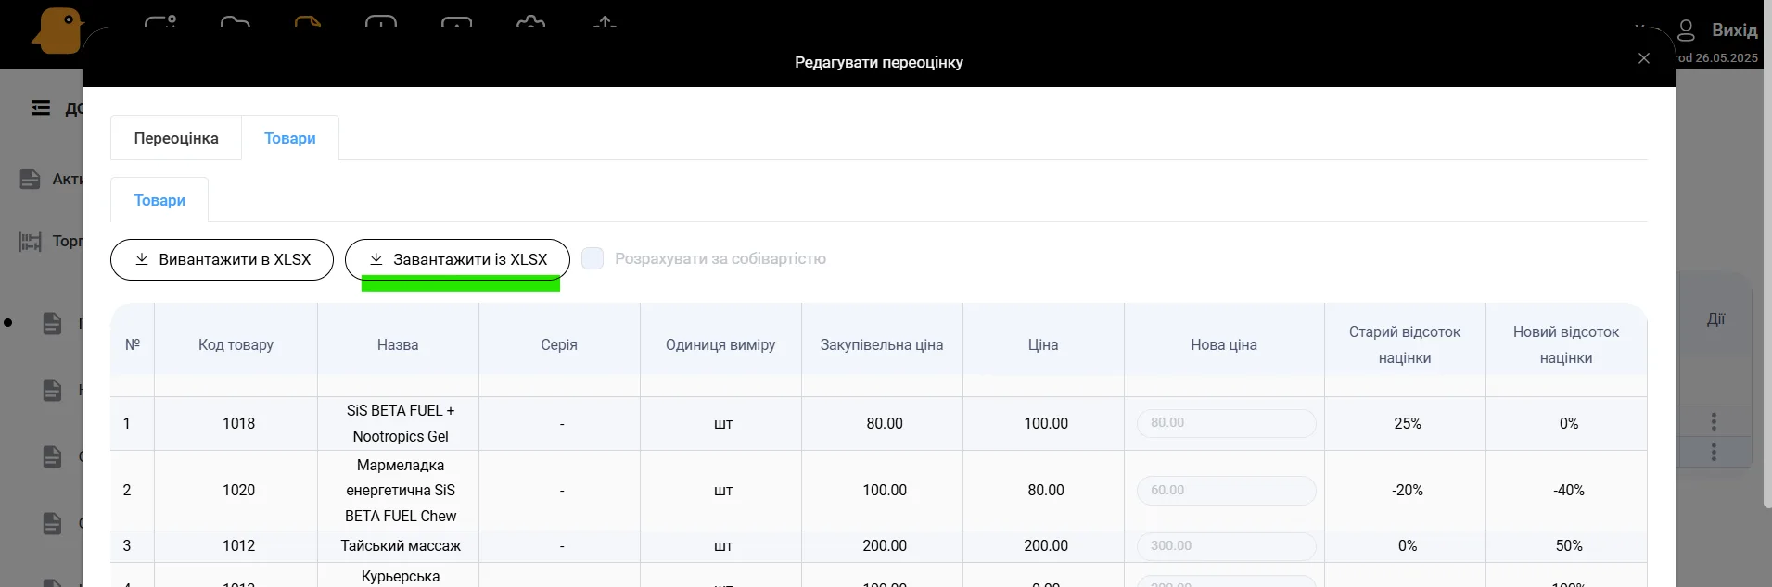Screen dimensions: 1772x587
Task: Switch to the Переоцінка tab
Action: [176, 138]
